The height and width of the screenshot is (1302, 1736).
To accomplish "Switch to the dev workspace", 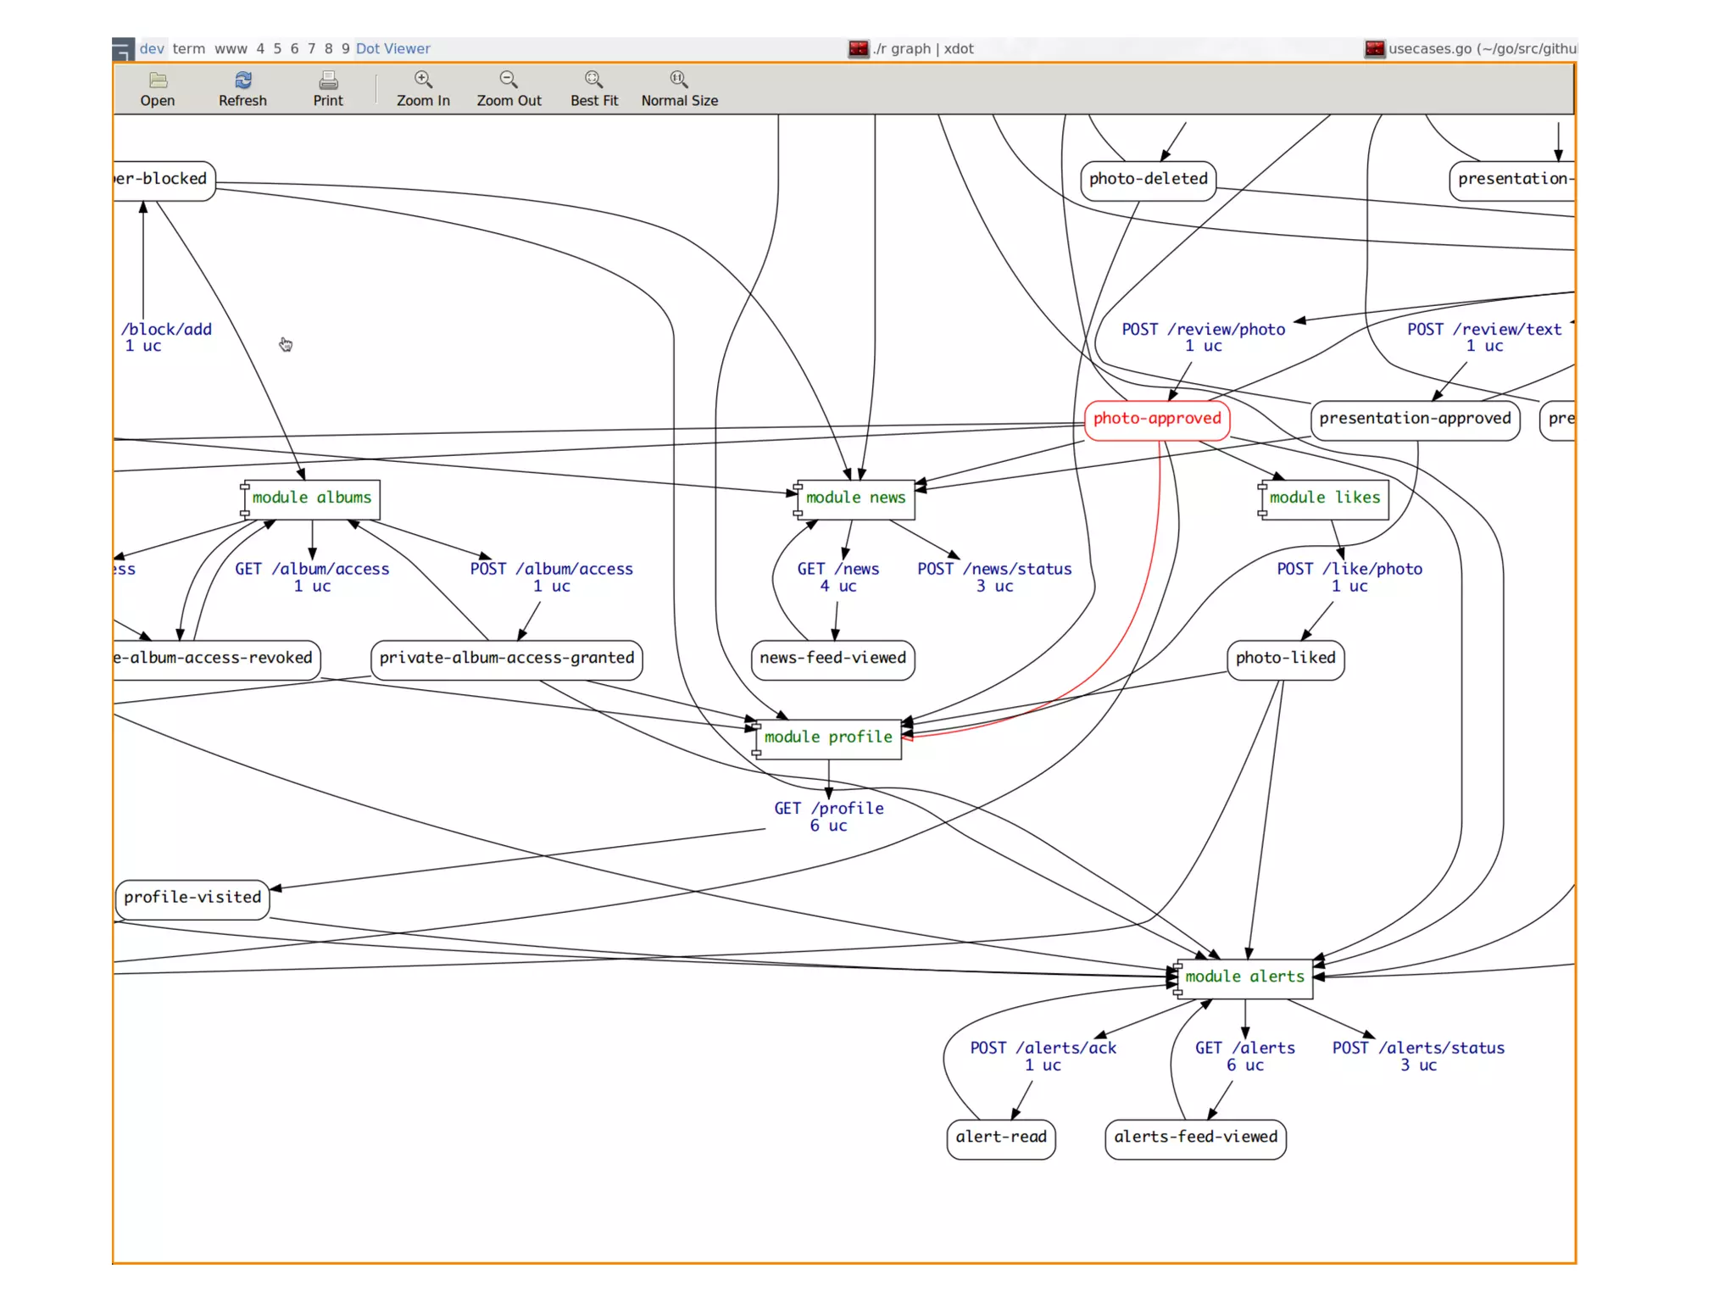I will click(x=152, y=49).
